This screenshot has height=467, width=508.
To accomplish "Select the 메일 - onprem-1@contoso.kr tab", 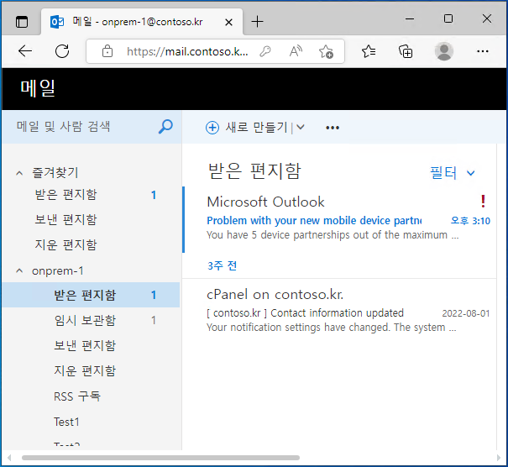I will [x=142, y=22].
